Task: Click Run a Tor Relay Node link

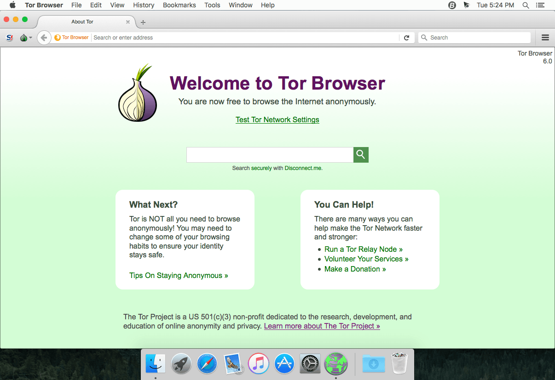Action: [x=364, y=249]
